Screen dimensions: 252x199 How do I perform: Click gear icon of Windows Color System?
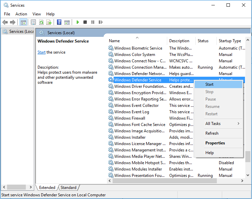point(111,54)
